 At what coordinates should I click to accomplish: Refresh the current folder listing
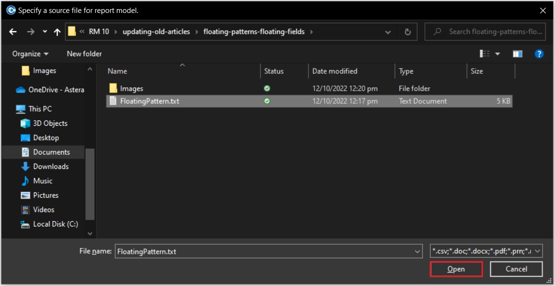pos(408,32)
